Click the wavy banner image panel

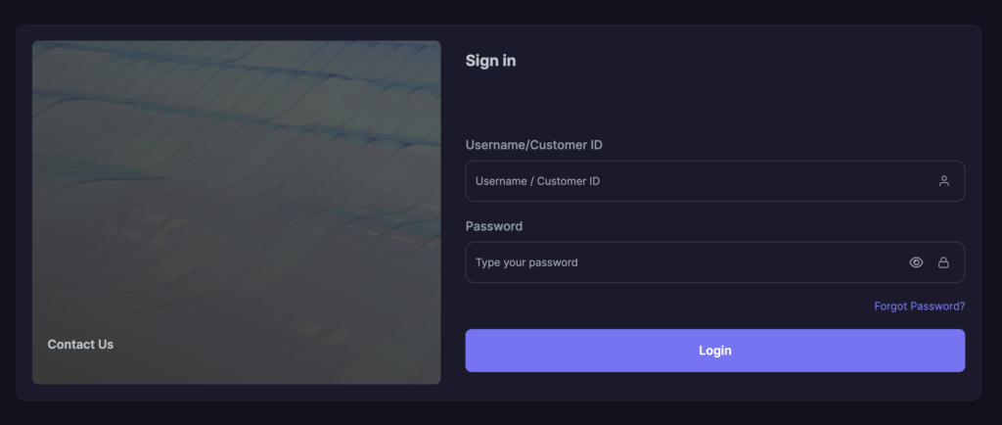coord(236,196)
